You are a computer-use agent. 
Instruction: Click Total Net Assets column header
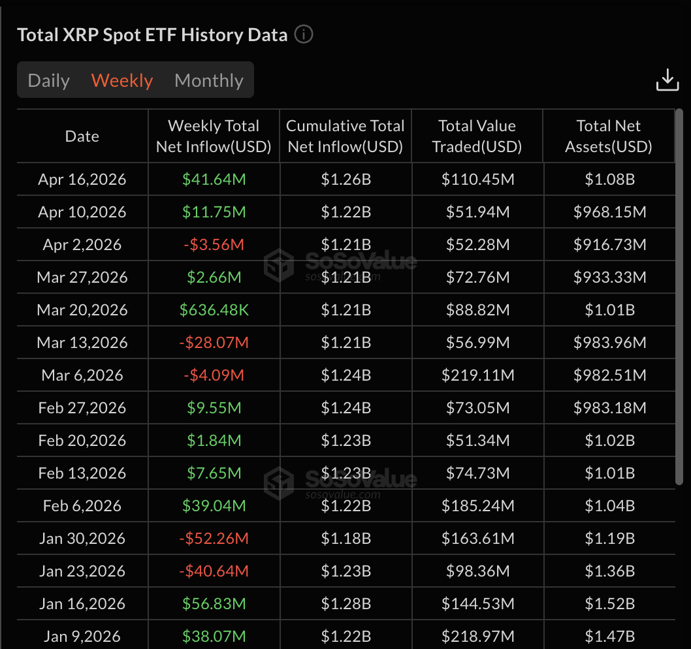tap(609, 136)
